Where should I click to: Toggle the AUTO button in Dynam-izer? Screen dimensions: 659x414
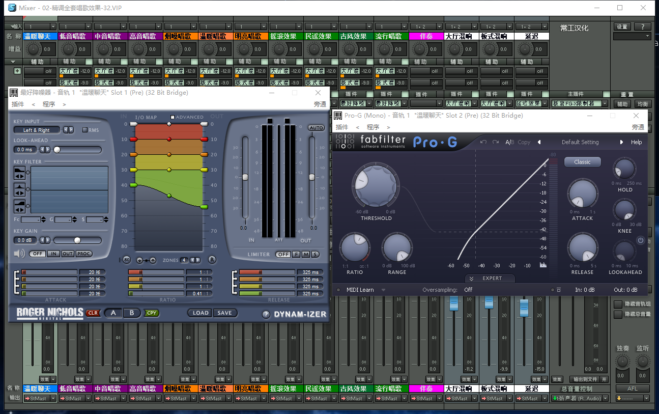coord(316,128)
